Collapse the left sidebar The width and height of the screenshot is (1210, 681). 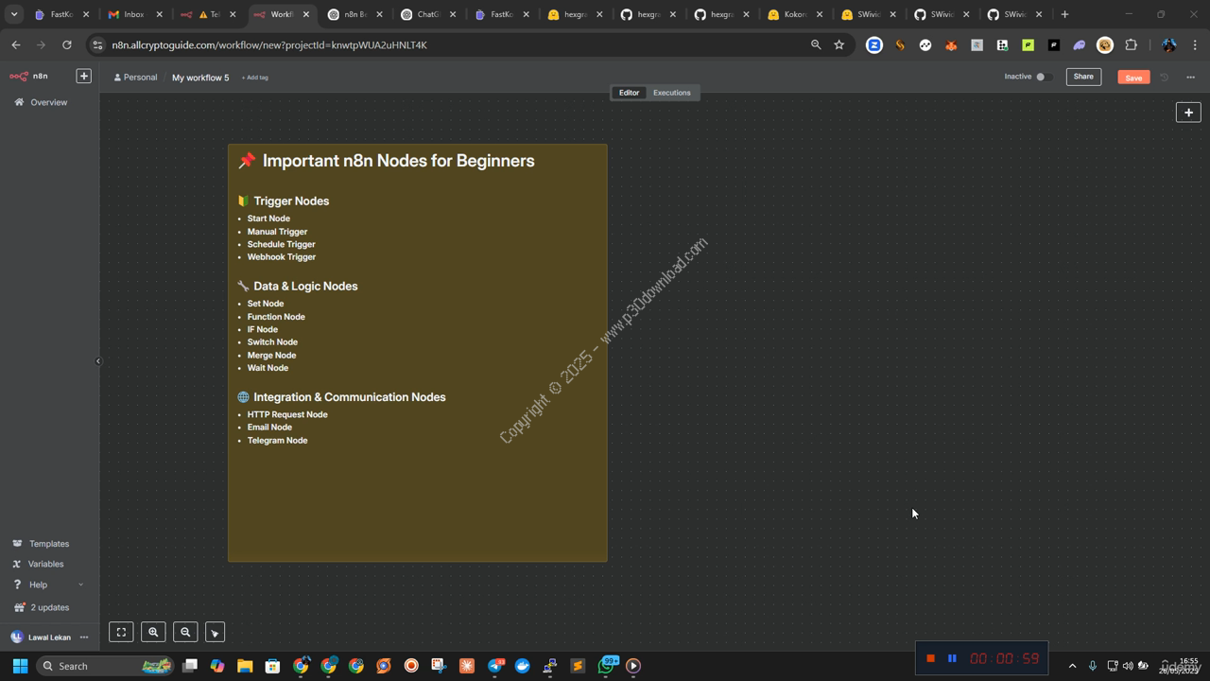point(98,360)
